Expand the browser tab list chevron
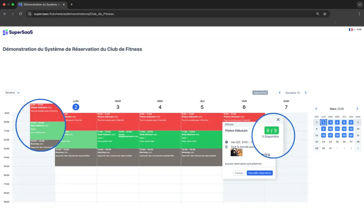 [x=359, y=4]
